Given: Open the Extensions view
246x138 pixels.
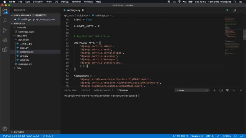Looking at the screenshot, I should click(5, 49).
